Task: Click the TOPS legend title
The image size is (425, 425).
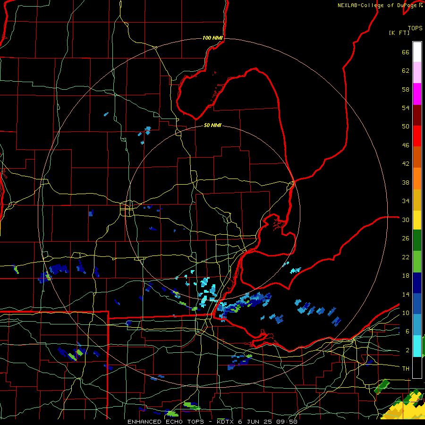Action: click(x=415, y=28)
